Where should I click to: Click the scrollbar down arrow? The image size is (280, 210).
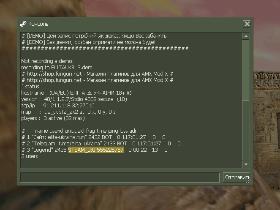pyautogui.click(x=246, y=164)
